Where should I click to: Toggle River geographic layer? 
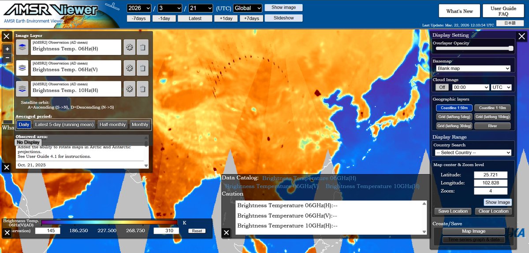pos(492,126)
